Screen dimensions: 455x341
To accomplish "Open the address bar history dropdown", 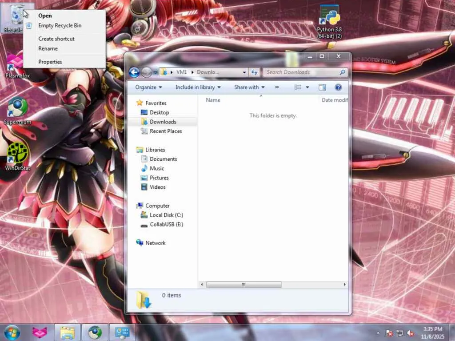I will [x=244, y=72].
